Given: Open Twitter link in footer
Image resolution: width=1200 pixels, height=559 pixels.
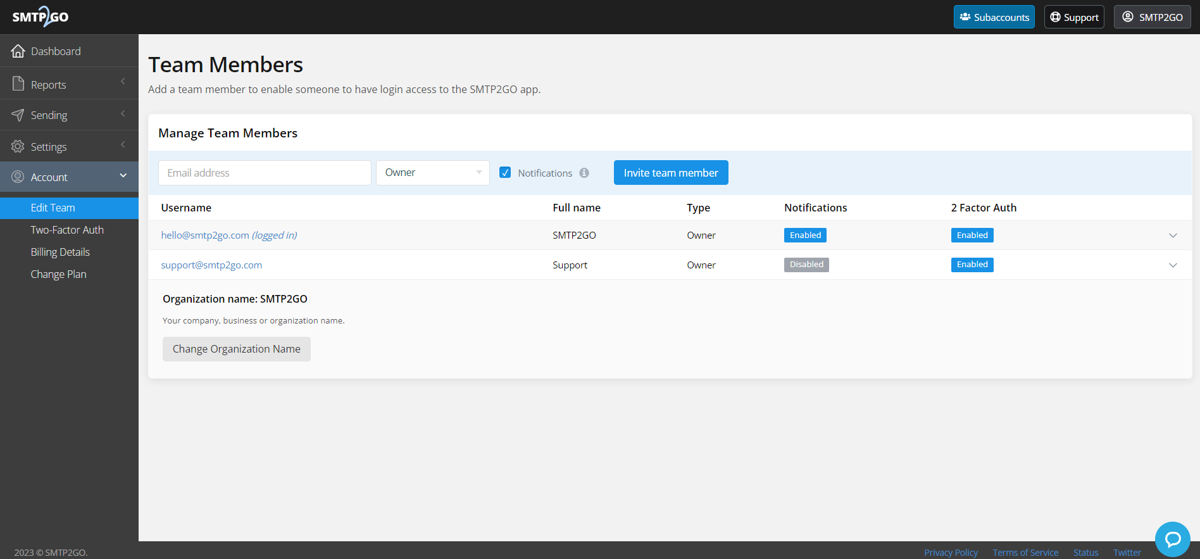Looking at the screenshot, I should [x=1127, y=552].
